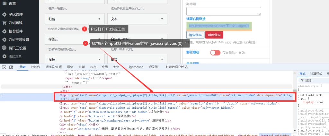Click the globe icon for 腾讯云设置

tap(4, 48)
